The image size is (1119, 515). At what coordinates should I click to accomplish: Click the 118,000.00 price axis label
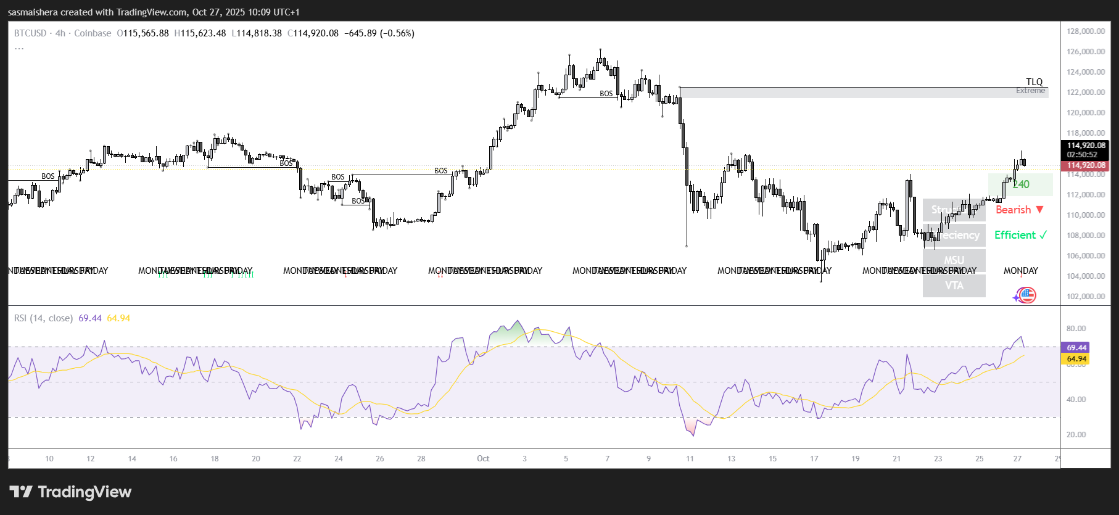(x=1086, y=133)
